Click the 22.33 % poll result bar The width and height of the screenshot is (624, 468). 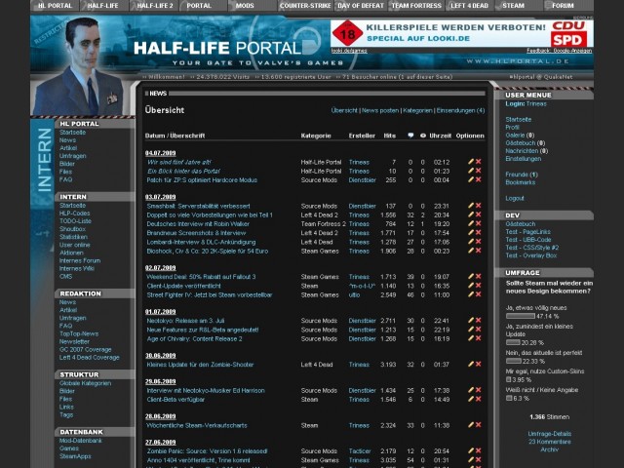pos(514,361)
